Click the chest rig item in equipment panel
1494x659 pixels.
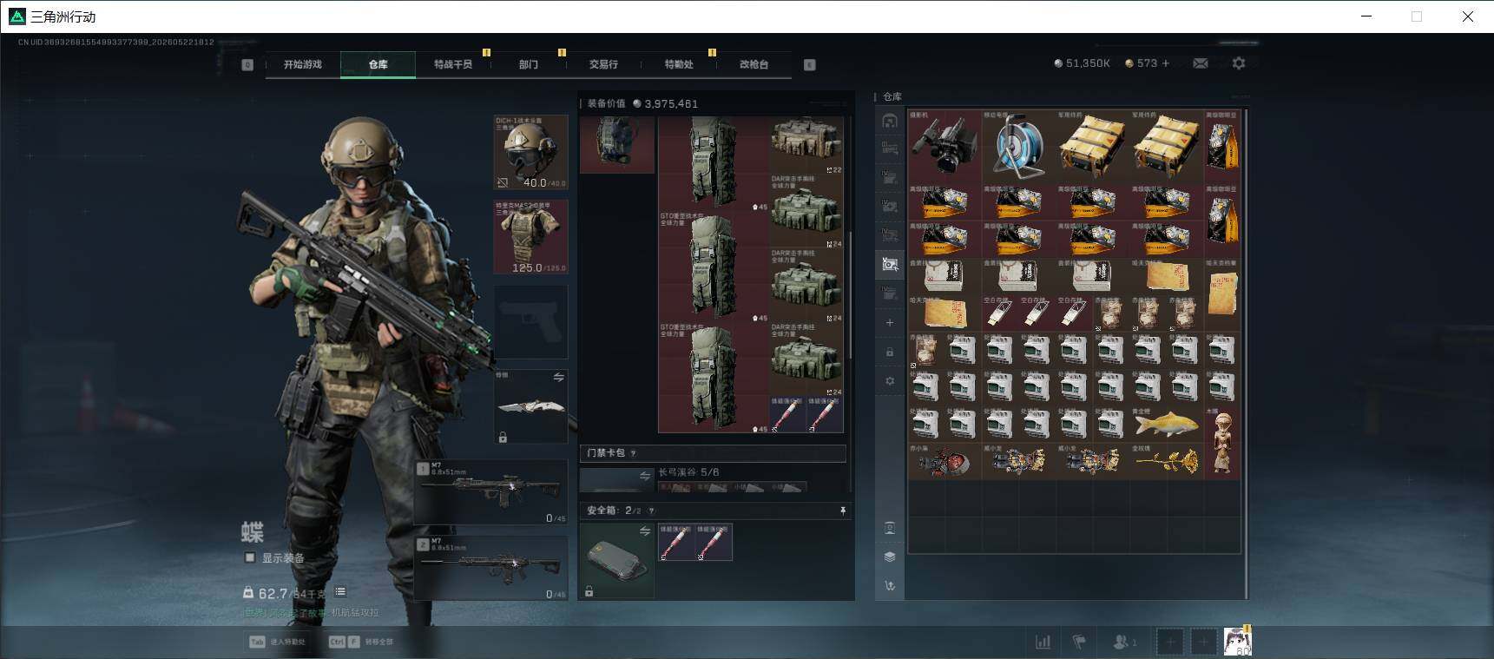click(617, 144)
